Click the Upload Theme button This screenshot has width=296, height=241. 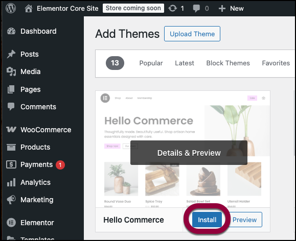tap(192, 34)
